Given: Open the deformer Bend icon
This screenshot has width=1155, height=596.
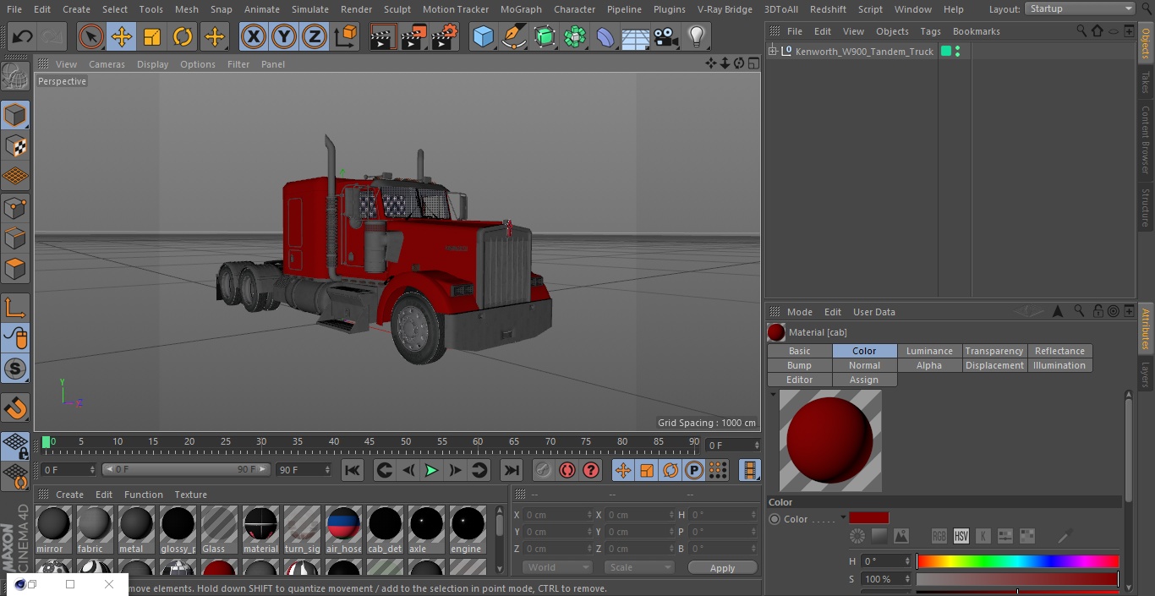Looking at the screenshot, I should [605, 36].
